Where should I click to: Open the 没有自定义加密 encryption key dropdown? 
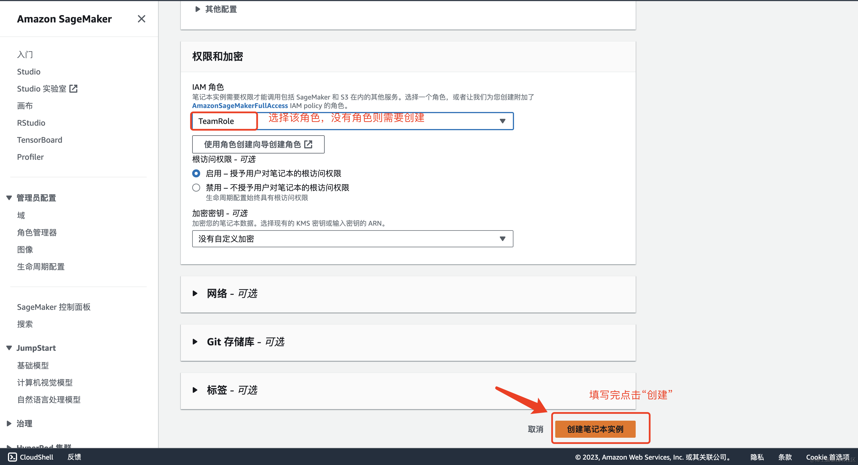(x=353, y=239)
